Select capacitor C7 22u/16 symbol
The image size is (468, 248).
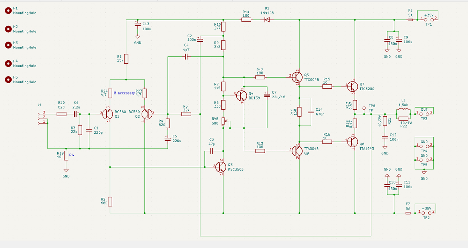267,96
